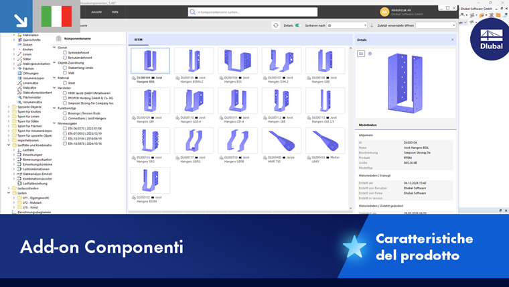Click the sort direction arrow icon
Screen dimensions: 509x287
372,25
